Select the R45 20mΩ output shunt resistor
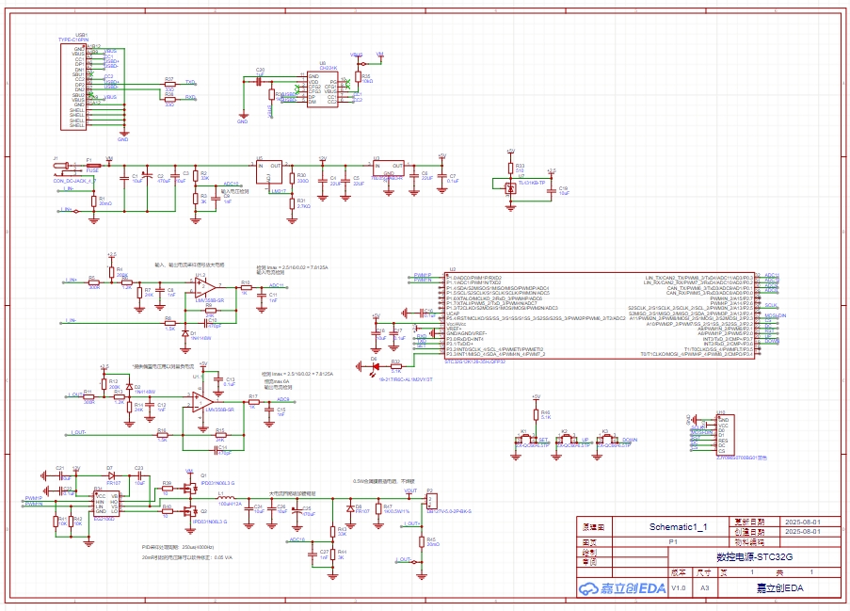The height and width of the screenshot is (611, 850). click(421, 541)
